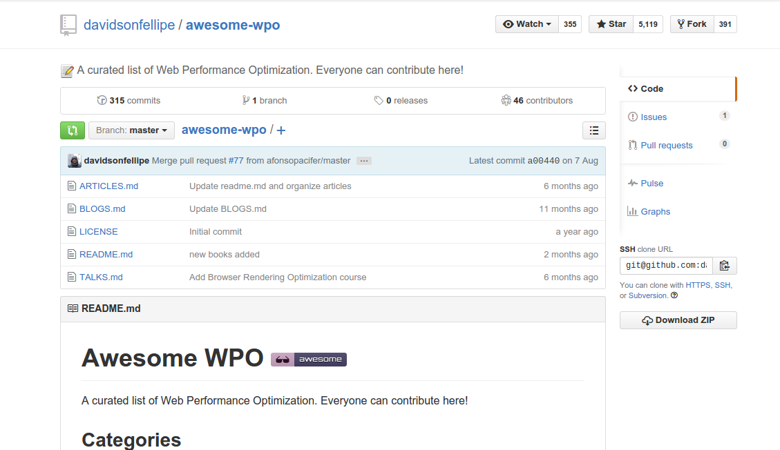
Task: Copy clone URL to clipboard
Action: tap(724, 265)
